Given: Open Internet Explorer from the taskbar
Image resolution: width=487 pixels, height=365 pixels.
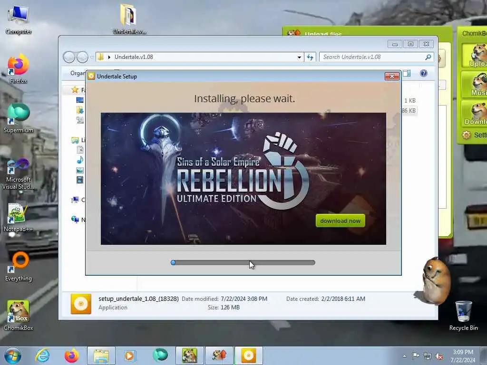Looking at the screenshot, I should 42,355.
